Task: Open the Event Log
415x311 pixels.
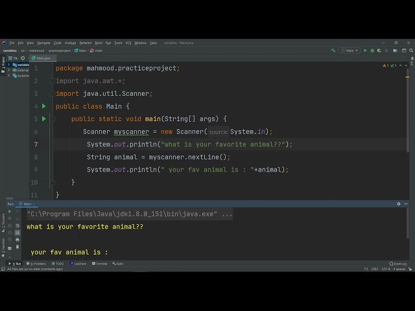Action: pos(397,264)
